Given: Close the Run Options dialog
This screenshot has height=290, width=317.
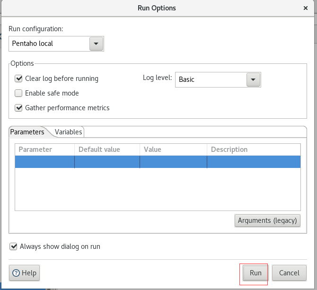Looking at the screenshot, I should 306,8.
